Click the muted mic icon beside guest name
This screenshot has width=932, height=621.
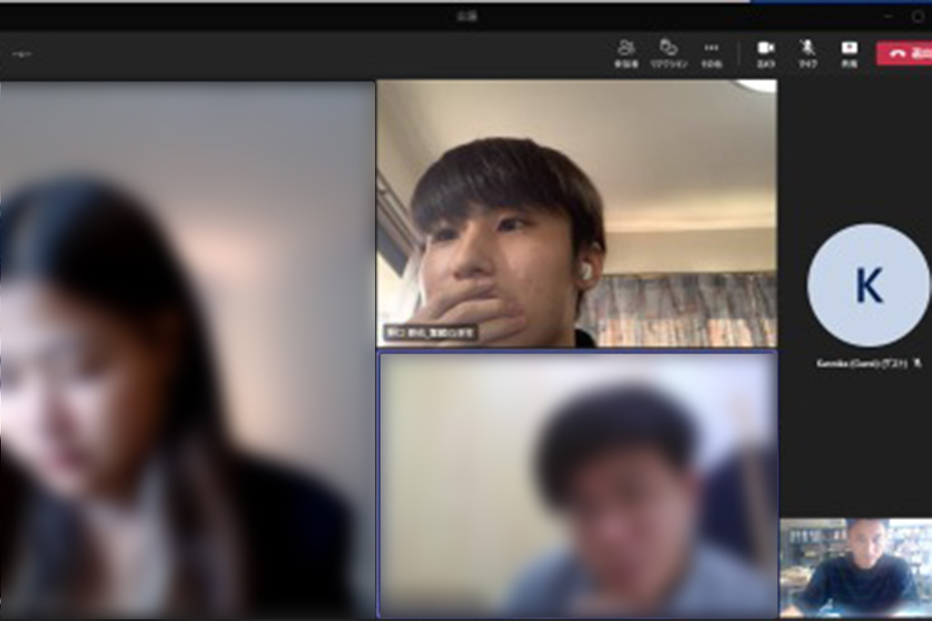click(918, 363)
